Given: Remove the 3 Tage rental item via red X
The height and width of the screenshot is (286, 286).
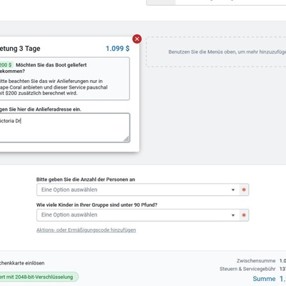Looking at the screenshot, I should click(137, 39).
